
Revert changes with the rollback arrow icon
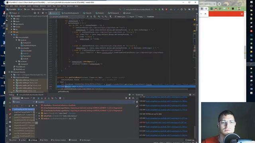point(185,10)
